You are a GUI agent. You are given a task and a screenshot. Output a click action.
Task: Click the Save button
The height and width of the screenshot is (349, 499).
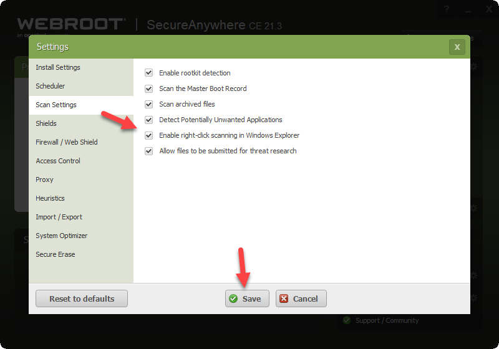[247, 299]
